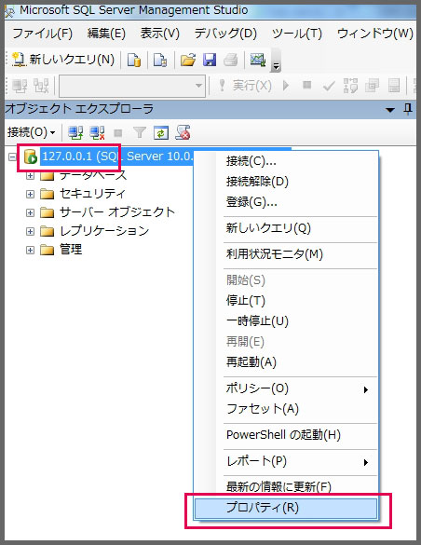
Task: Open the 表示(V) menu
Action: click(160, 34)
